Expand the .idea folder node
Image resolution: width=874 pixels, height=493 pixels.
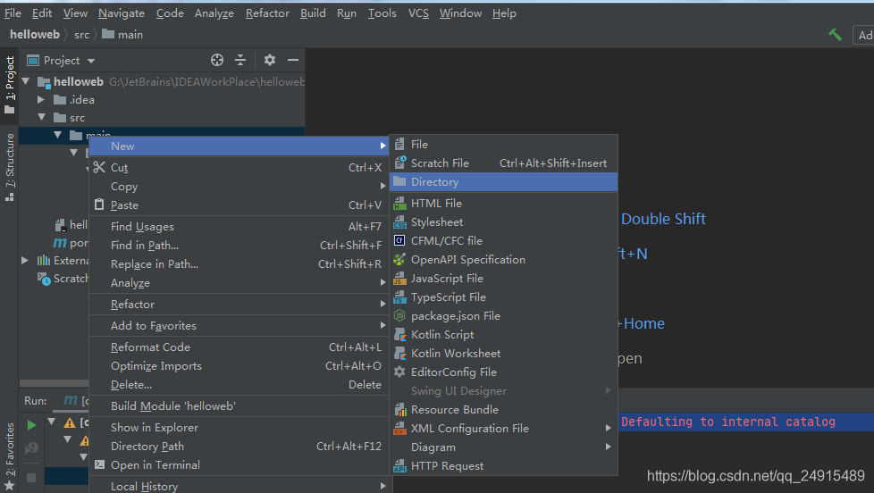(x=41, y=100)
